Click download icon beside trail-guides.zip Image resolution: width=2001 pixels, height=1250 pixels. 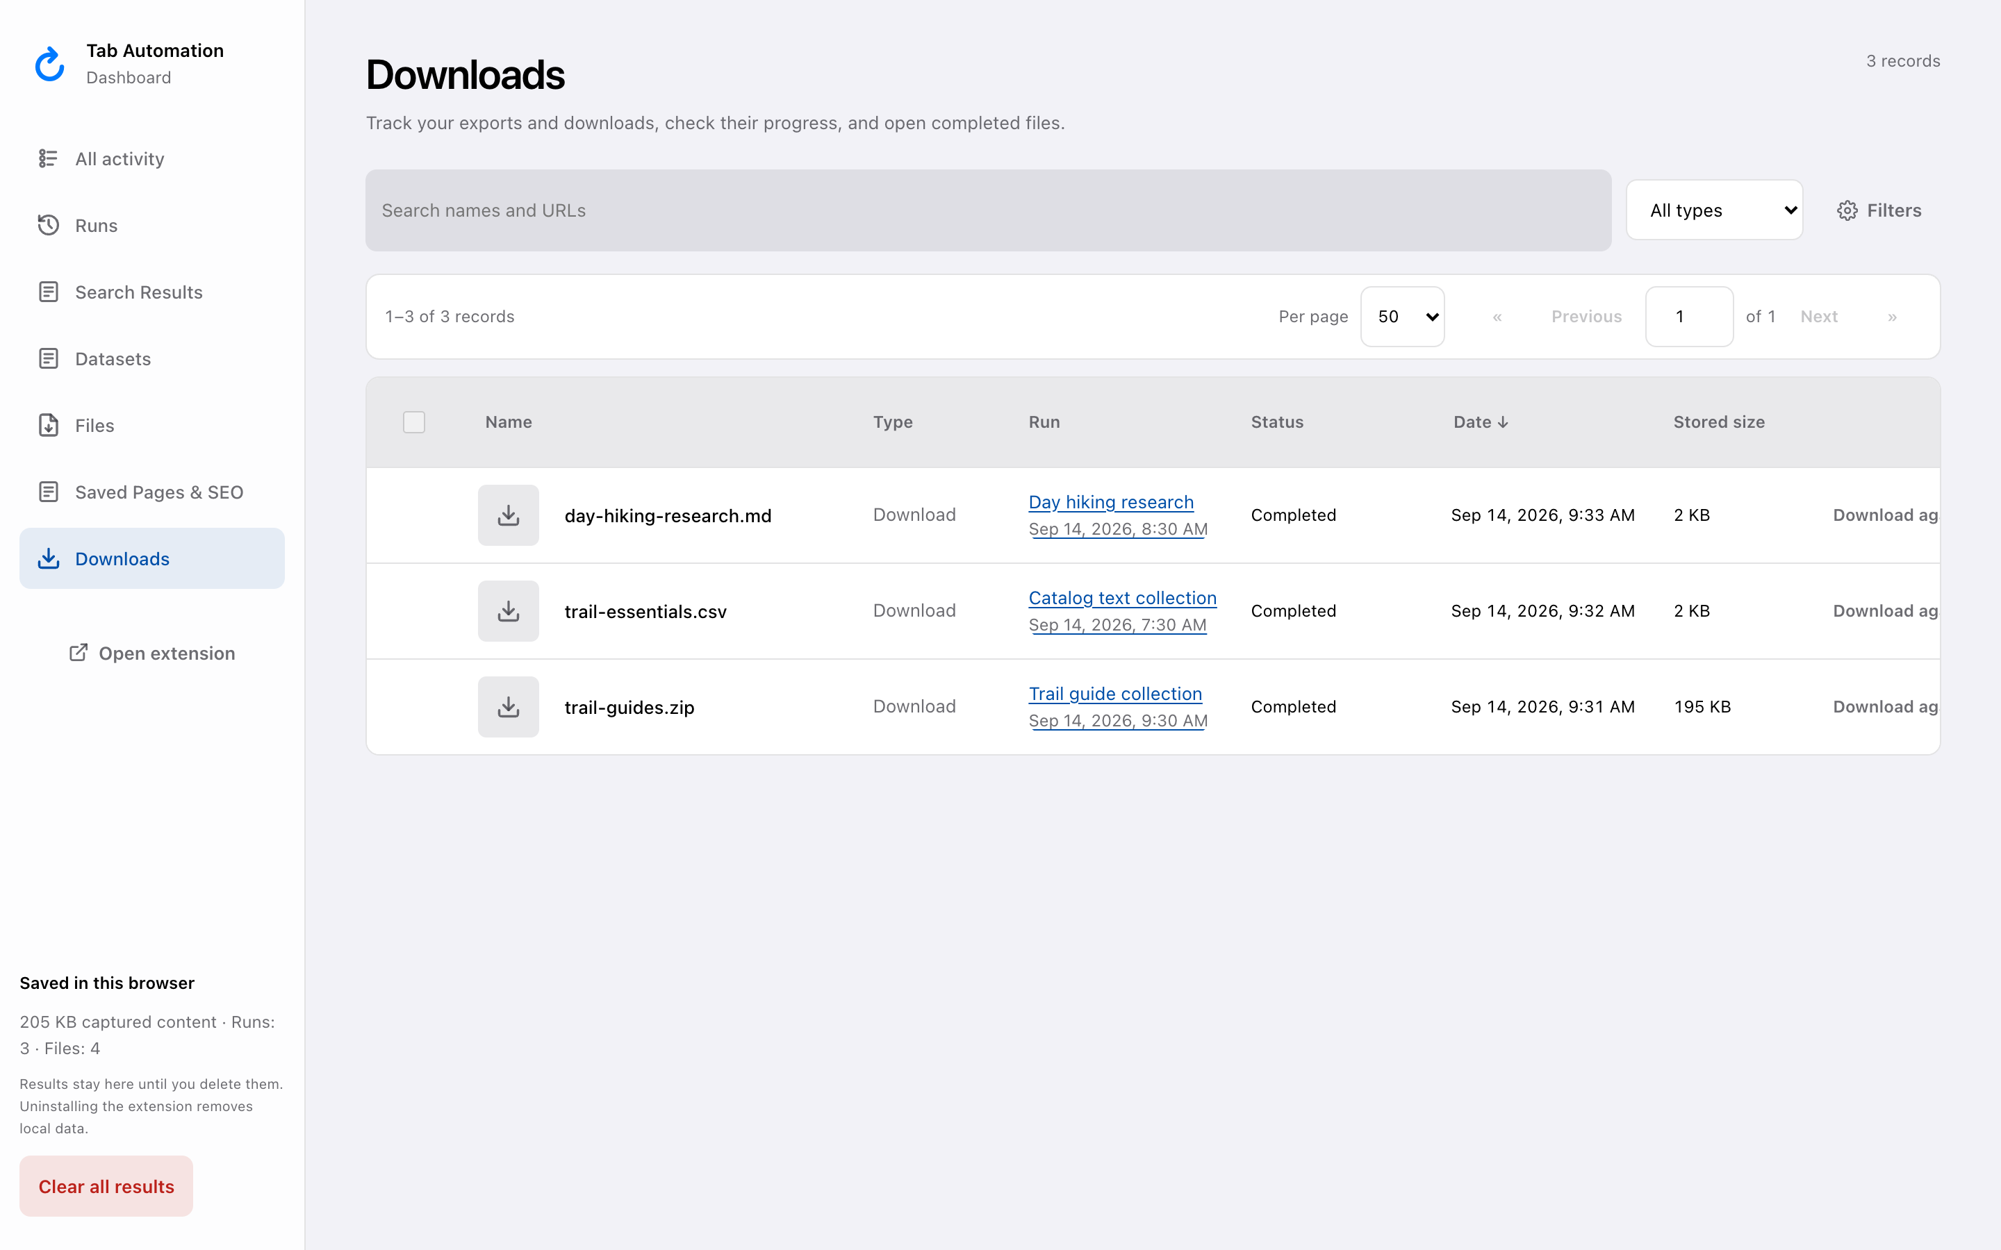pos(509,707)
